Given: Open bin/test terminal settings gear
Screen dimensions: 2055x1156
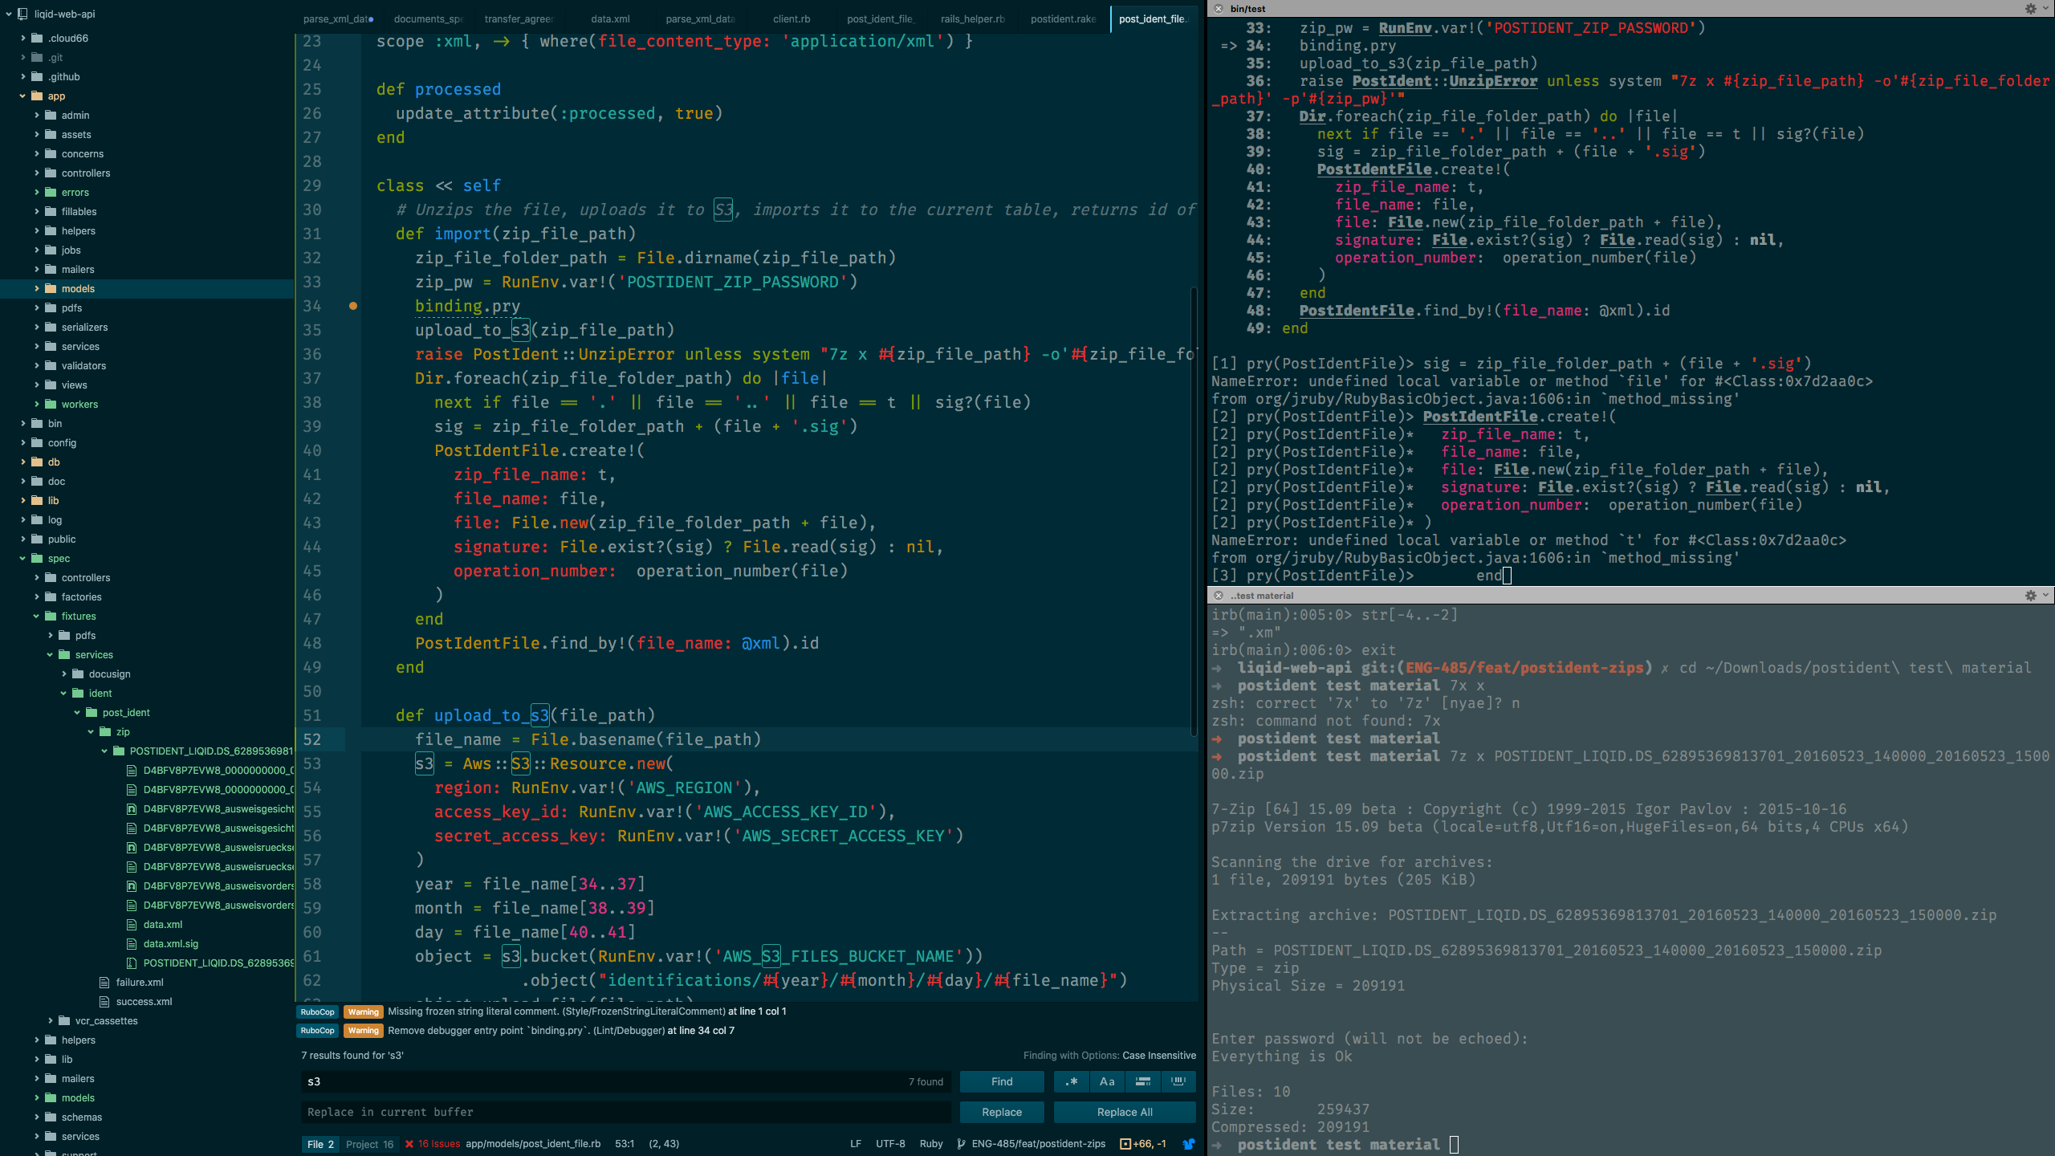Looking at the screenshot, I should (x=2030, y=9).
